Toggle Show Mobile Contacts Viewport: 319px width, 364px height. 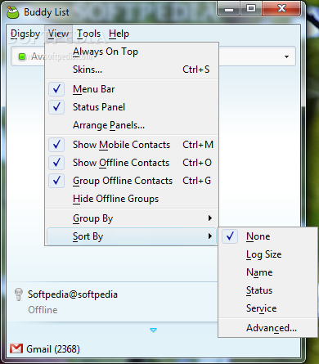coord(132,145)
